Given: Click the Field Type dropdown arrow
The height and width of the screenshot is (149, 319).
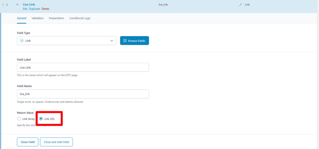Looking at the screenshot, I should coord(112,41).
